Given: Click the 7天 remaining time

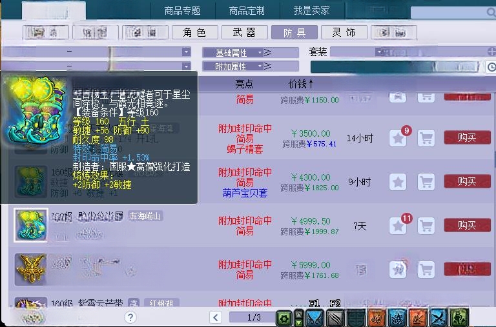Looking at the screenshot, I should pos(360,226).
